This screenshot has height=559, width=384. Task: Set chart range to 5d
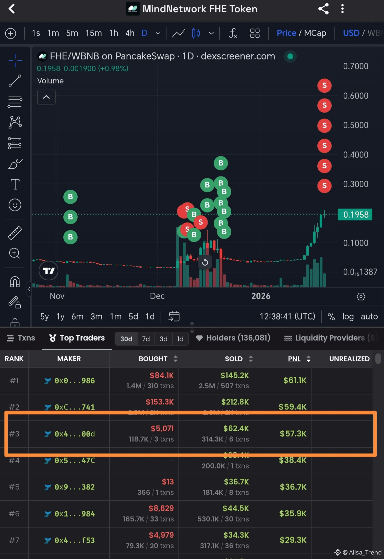pyautogui.click(x=133, y=317)
